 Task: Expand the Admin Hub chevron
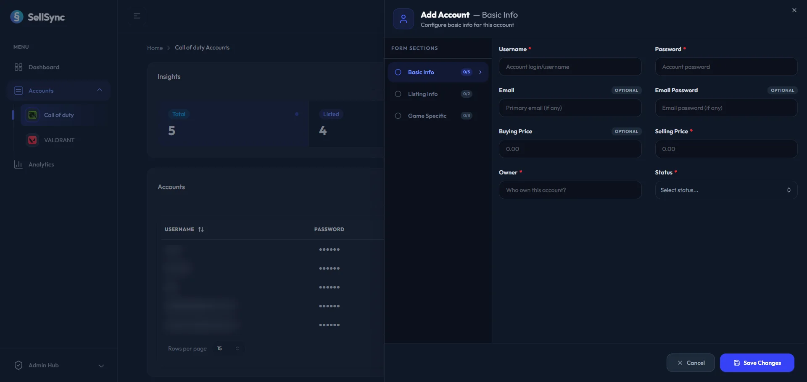pyautogui.click(x=101, y=366)
